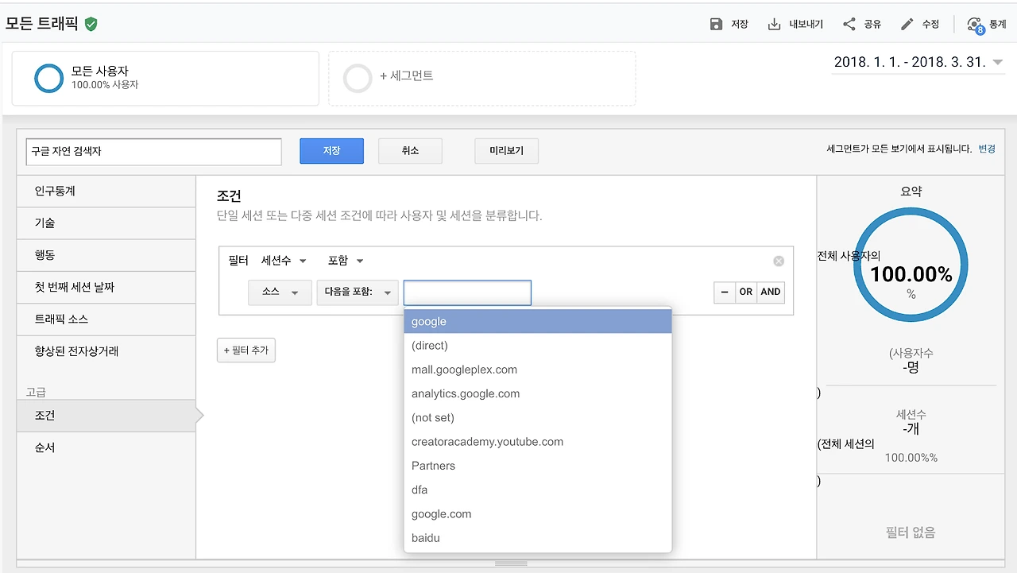Click the + 필터 추가 button
The width and height of the screenshot is (1017, 573).
246,350
